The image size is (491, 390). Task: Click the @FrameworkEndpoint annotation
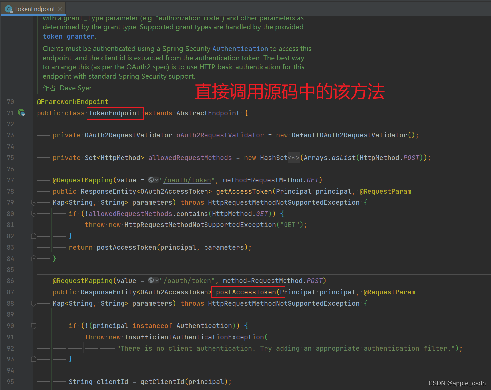point(73,102)
